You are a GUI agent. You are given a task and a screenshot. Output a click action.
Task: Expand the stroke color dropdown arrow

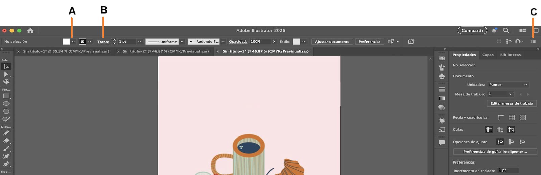(90, 41)
